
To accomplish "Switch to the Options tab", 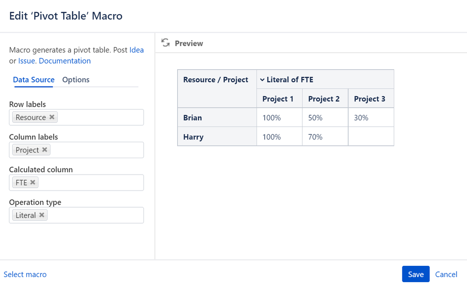I will pos(76,80).
